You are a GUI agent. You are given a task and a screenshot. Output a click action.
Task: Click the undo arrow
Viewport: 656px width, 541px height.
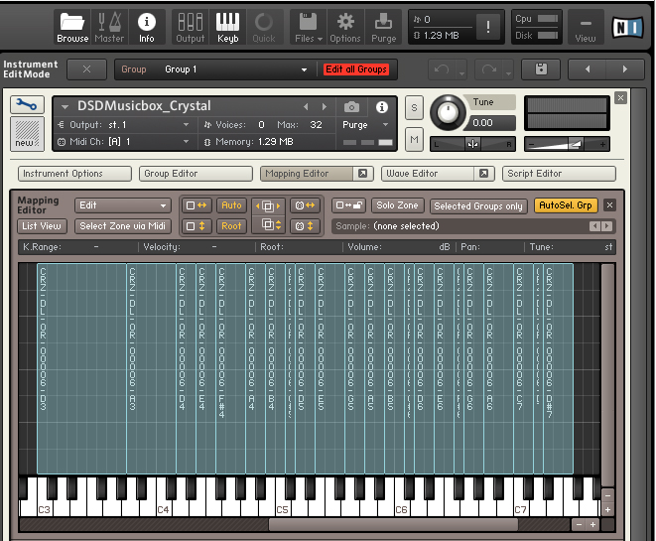(x=442, y=69)
